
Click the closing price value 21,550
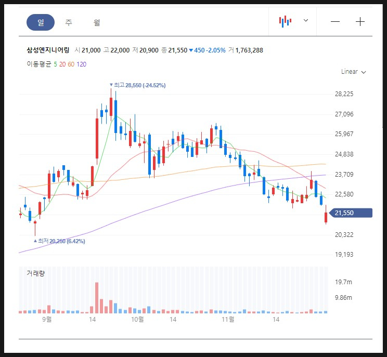(x=178, y=50)
